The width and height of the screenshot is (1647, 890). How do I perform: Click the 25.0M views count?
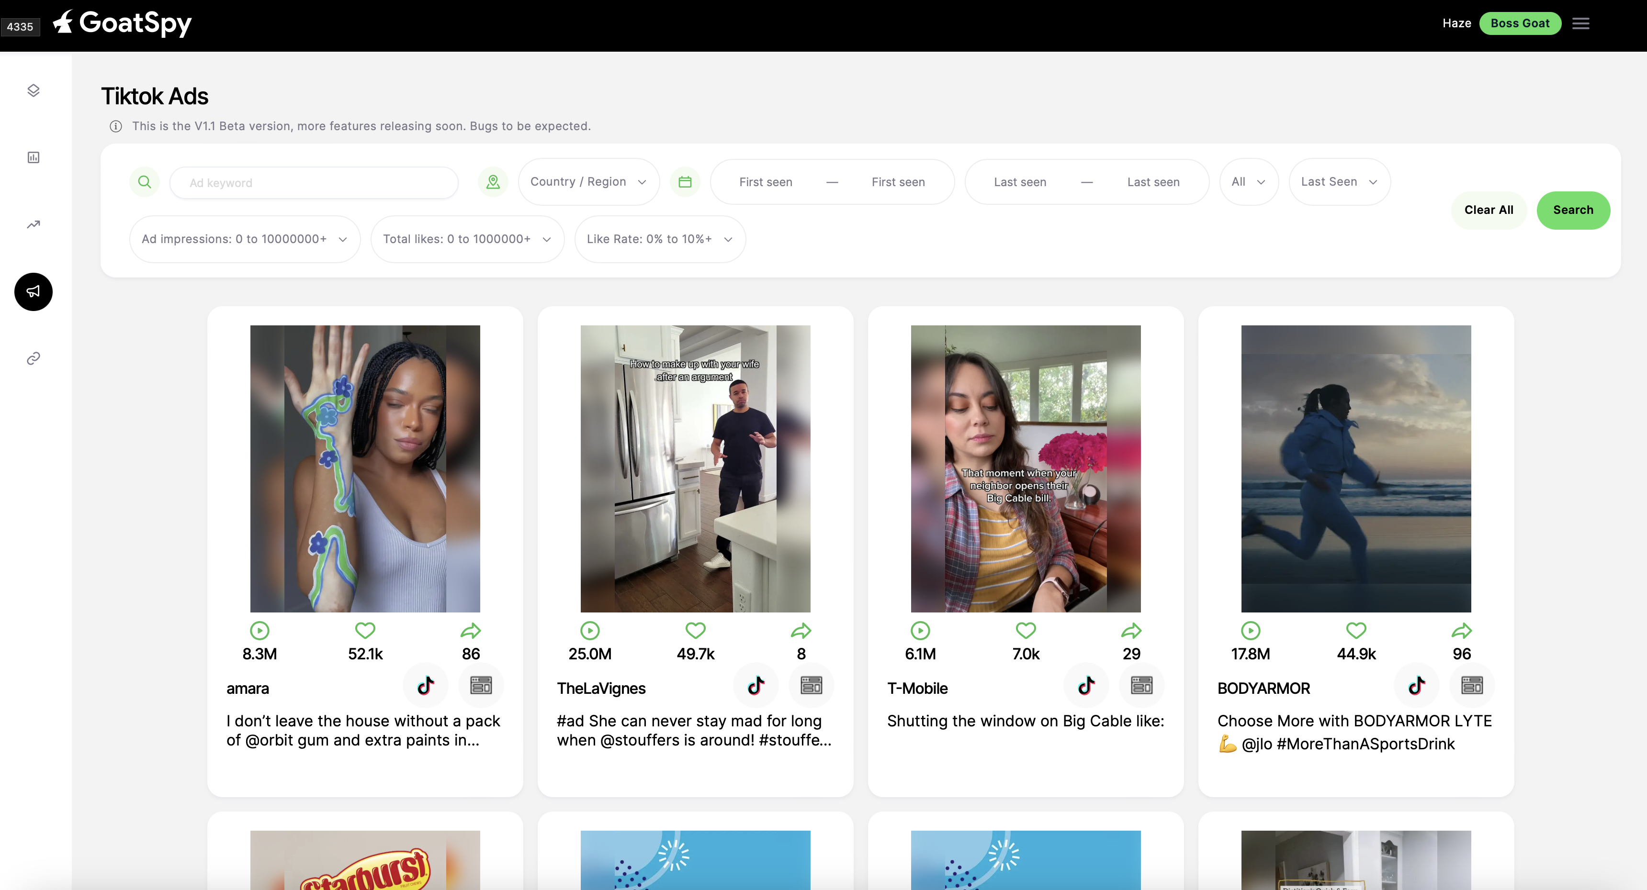589,654
